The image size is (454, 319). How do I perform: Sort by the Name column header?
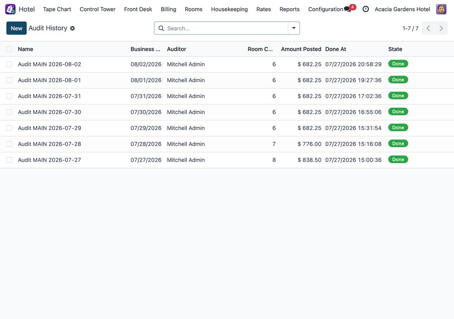point(25,49)
